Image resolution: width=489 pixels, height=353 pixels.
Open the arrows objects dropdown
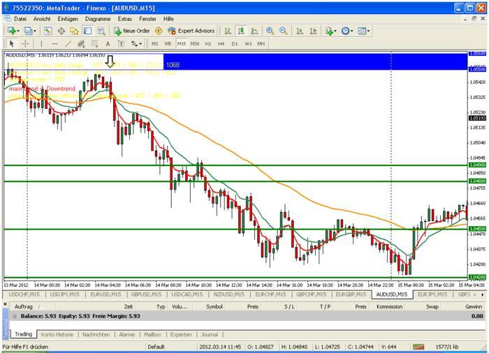[x=136, y=44]
